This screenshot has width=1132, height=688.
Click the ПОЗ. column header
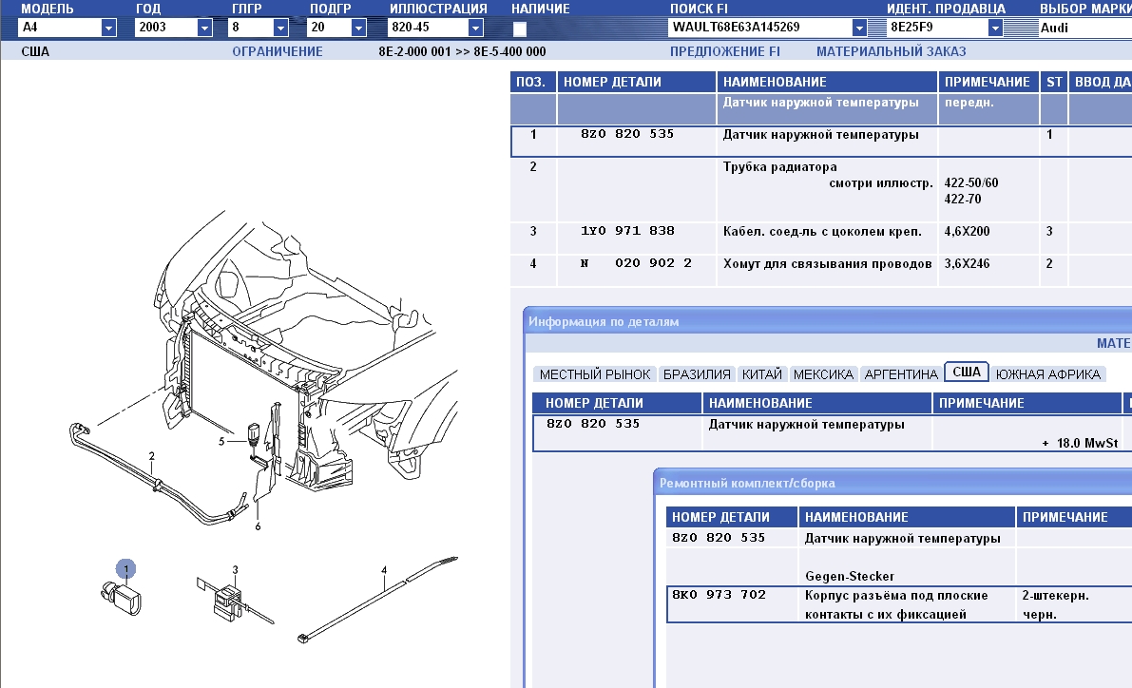coord(533,82)
